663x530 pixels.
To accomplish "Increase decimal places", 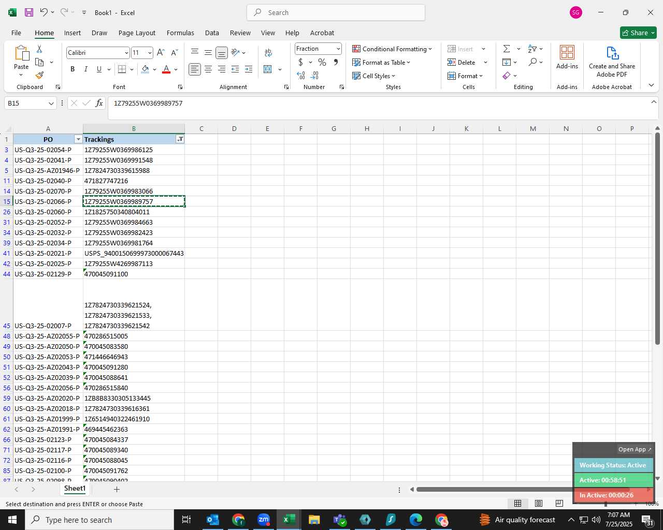I will point(301,76).
